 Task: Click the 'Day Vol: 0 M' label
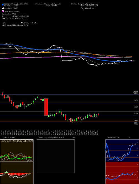[x=87, y=8]
